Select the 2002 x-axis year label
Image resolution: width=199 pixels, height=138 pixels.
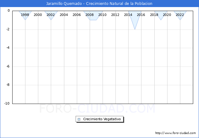[x=51, y=15]
